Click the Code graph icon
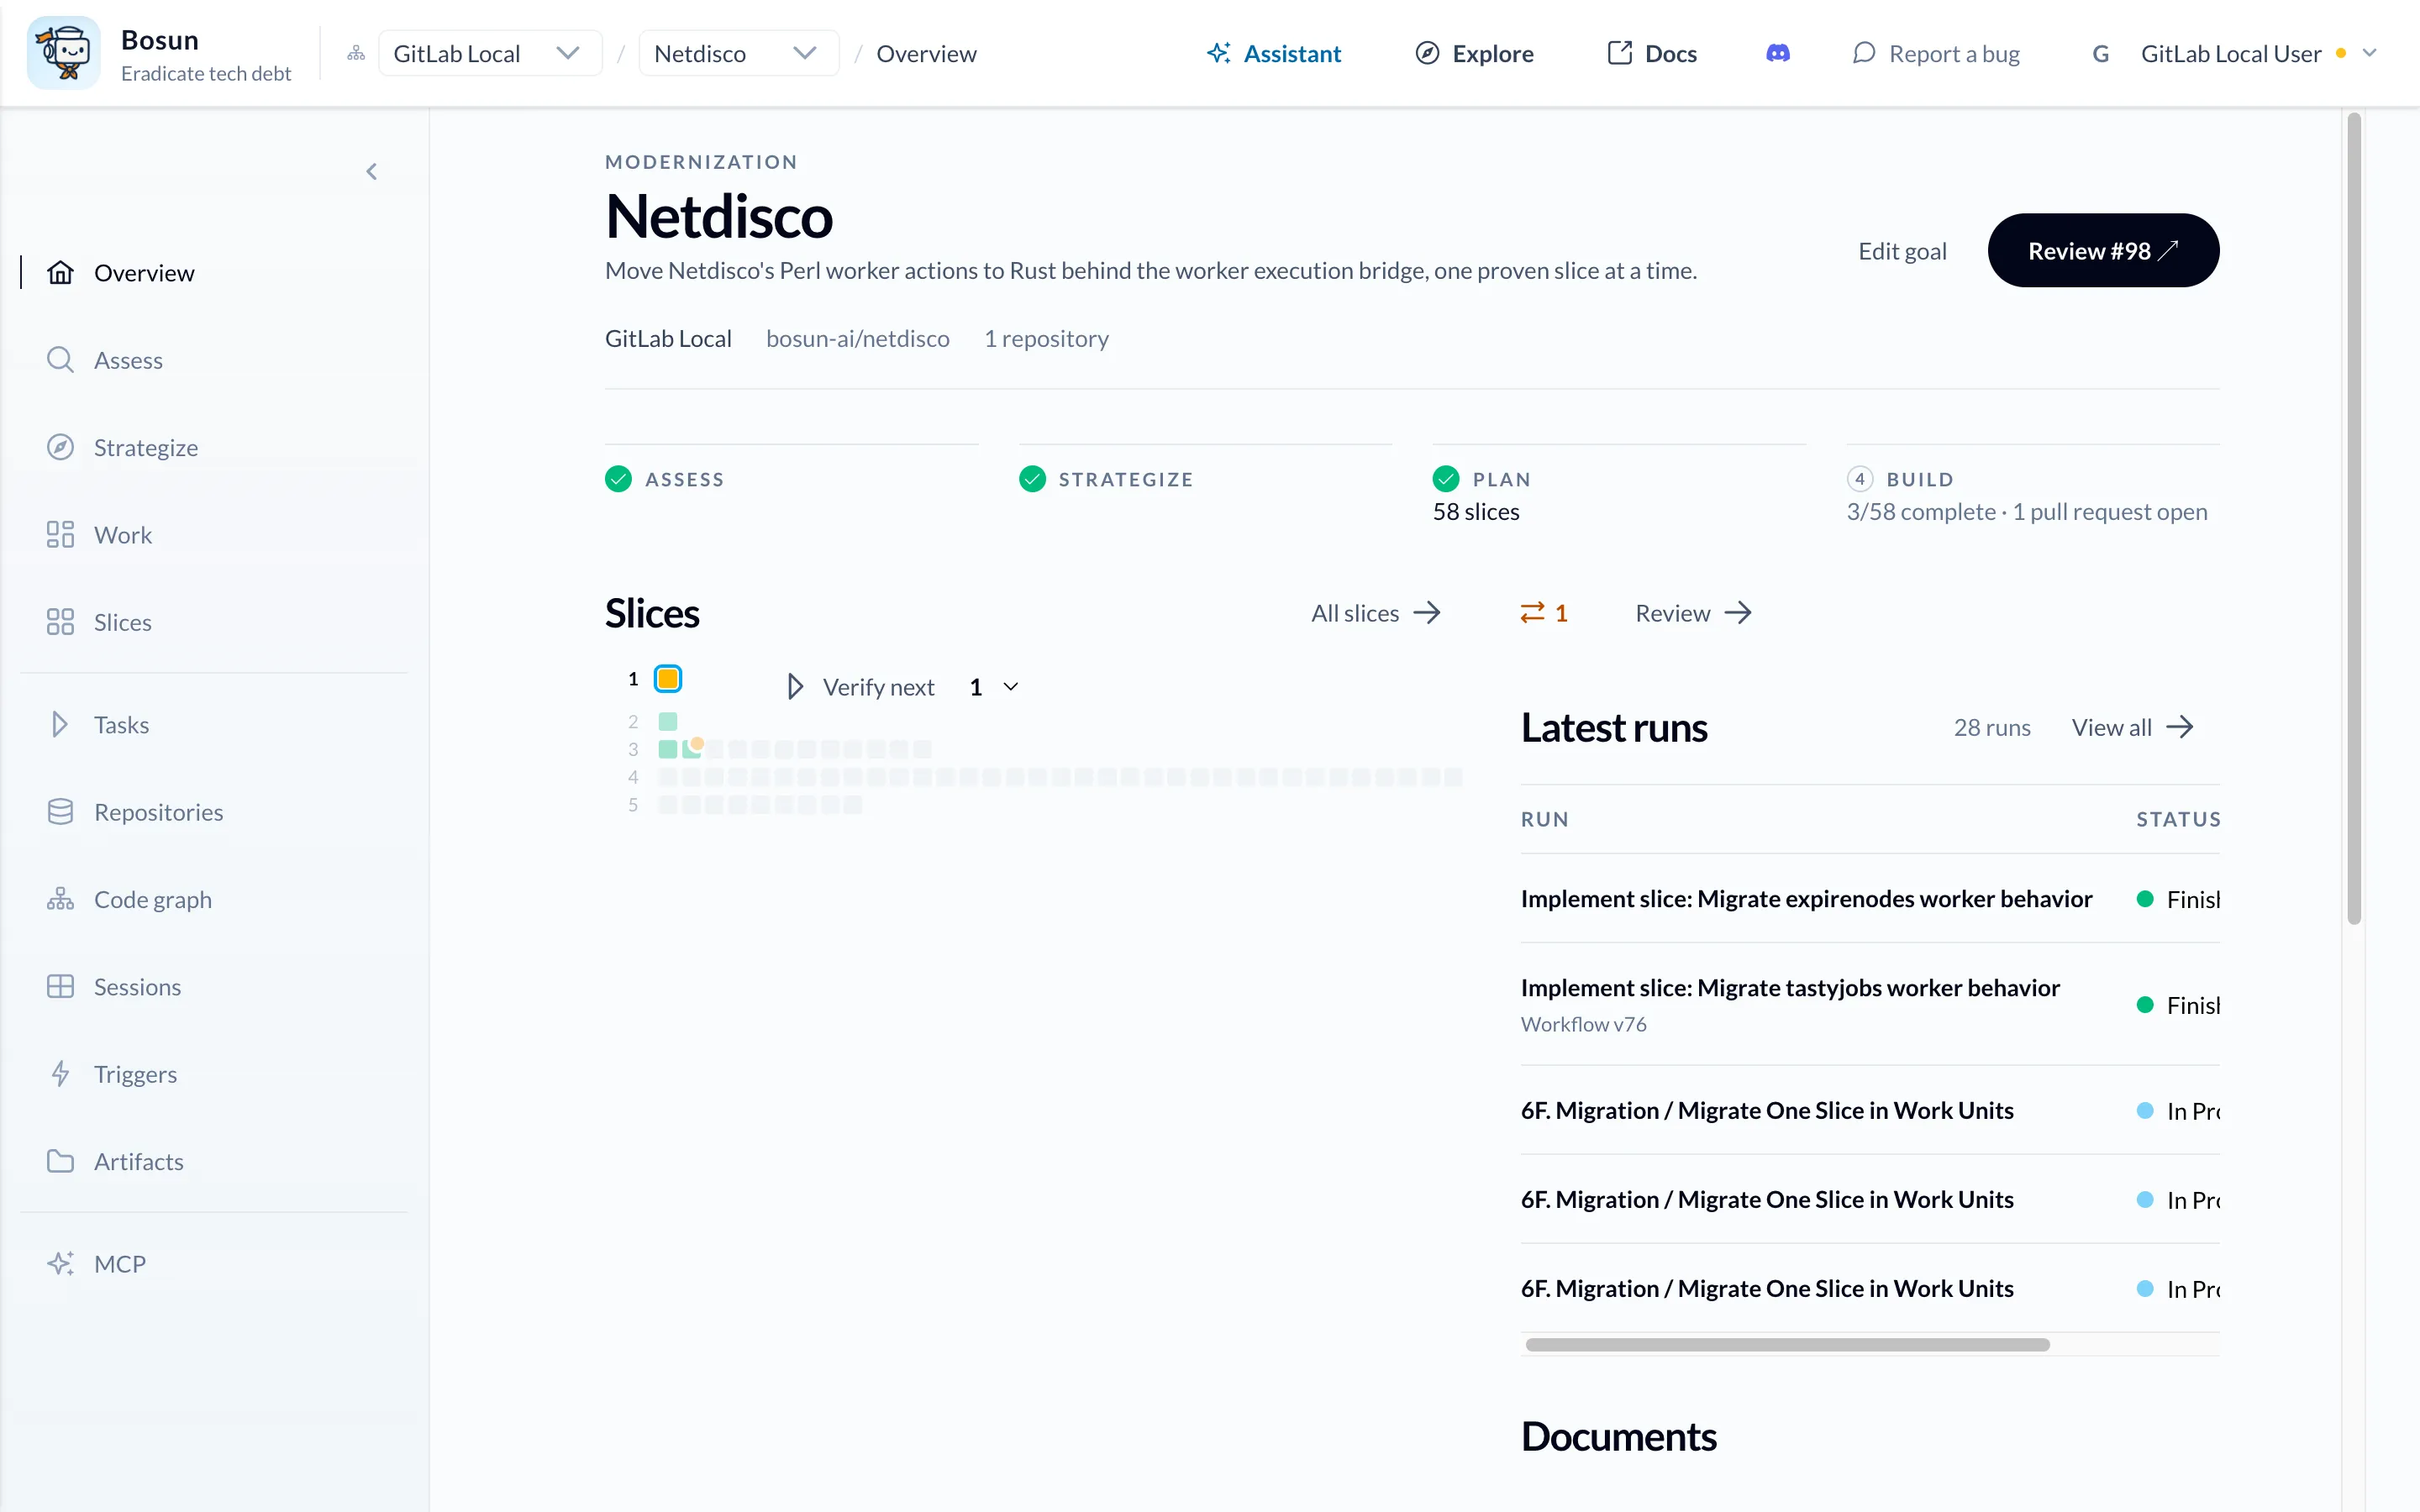Screen dimensions: 2420x1512 click(60, 899)
